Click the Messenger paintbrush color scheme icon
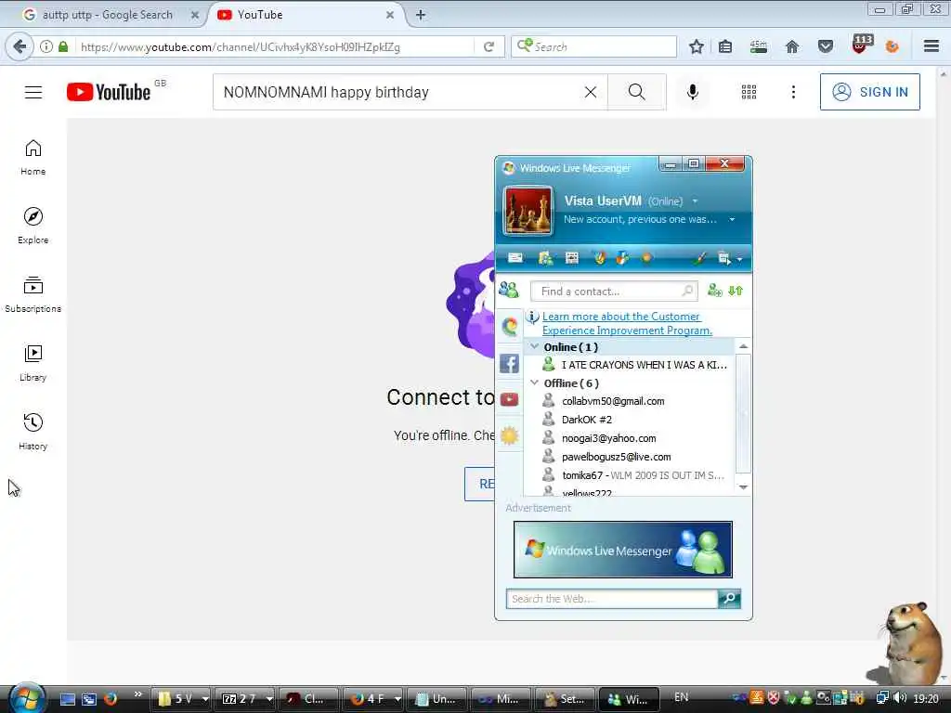951x713 pixels. (699, 258)
